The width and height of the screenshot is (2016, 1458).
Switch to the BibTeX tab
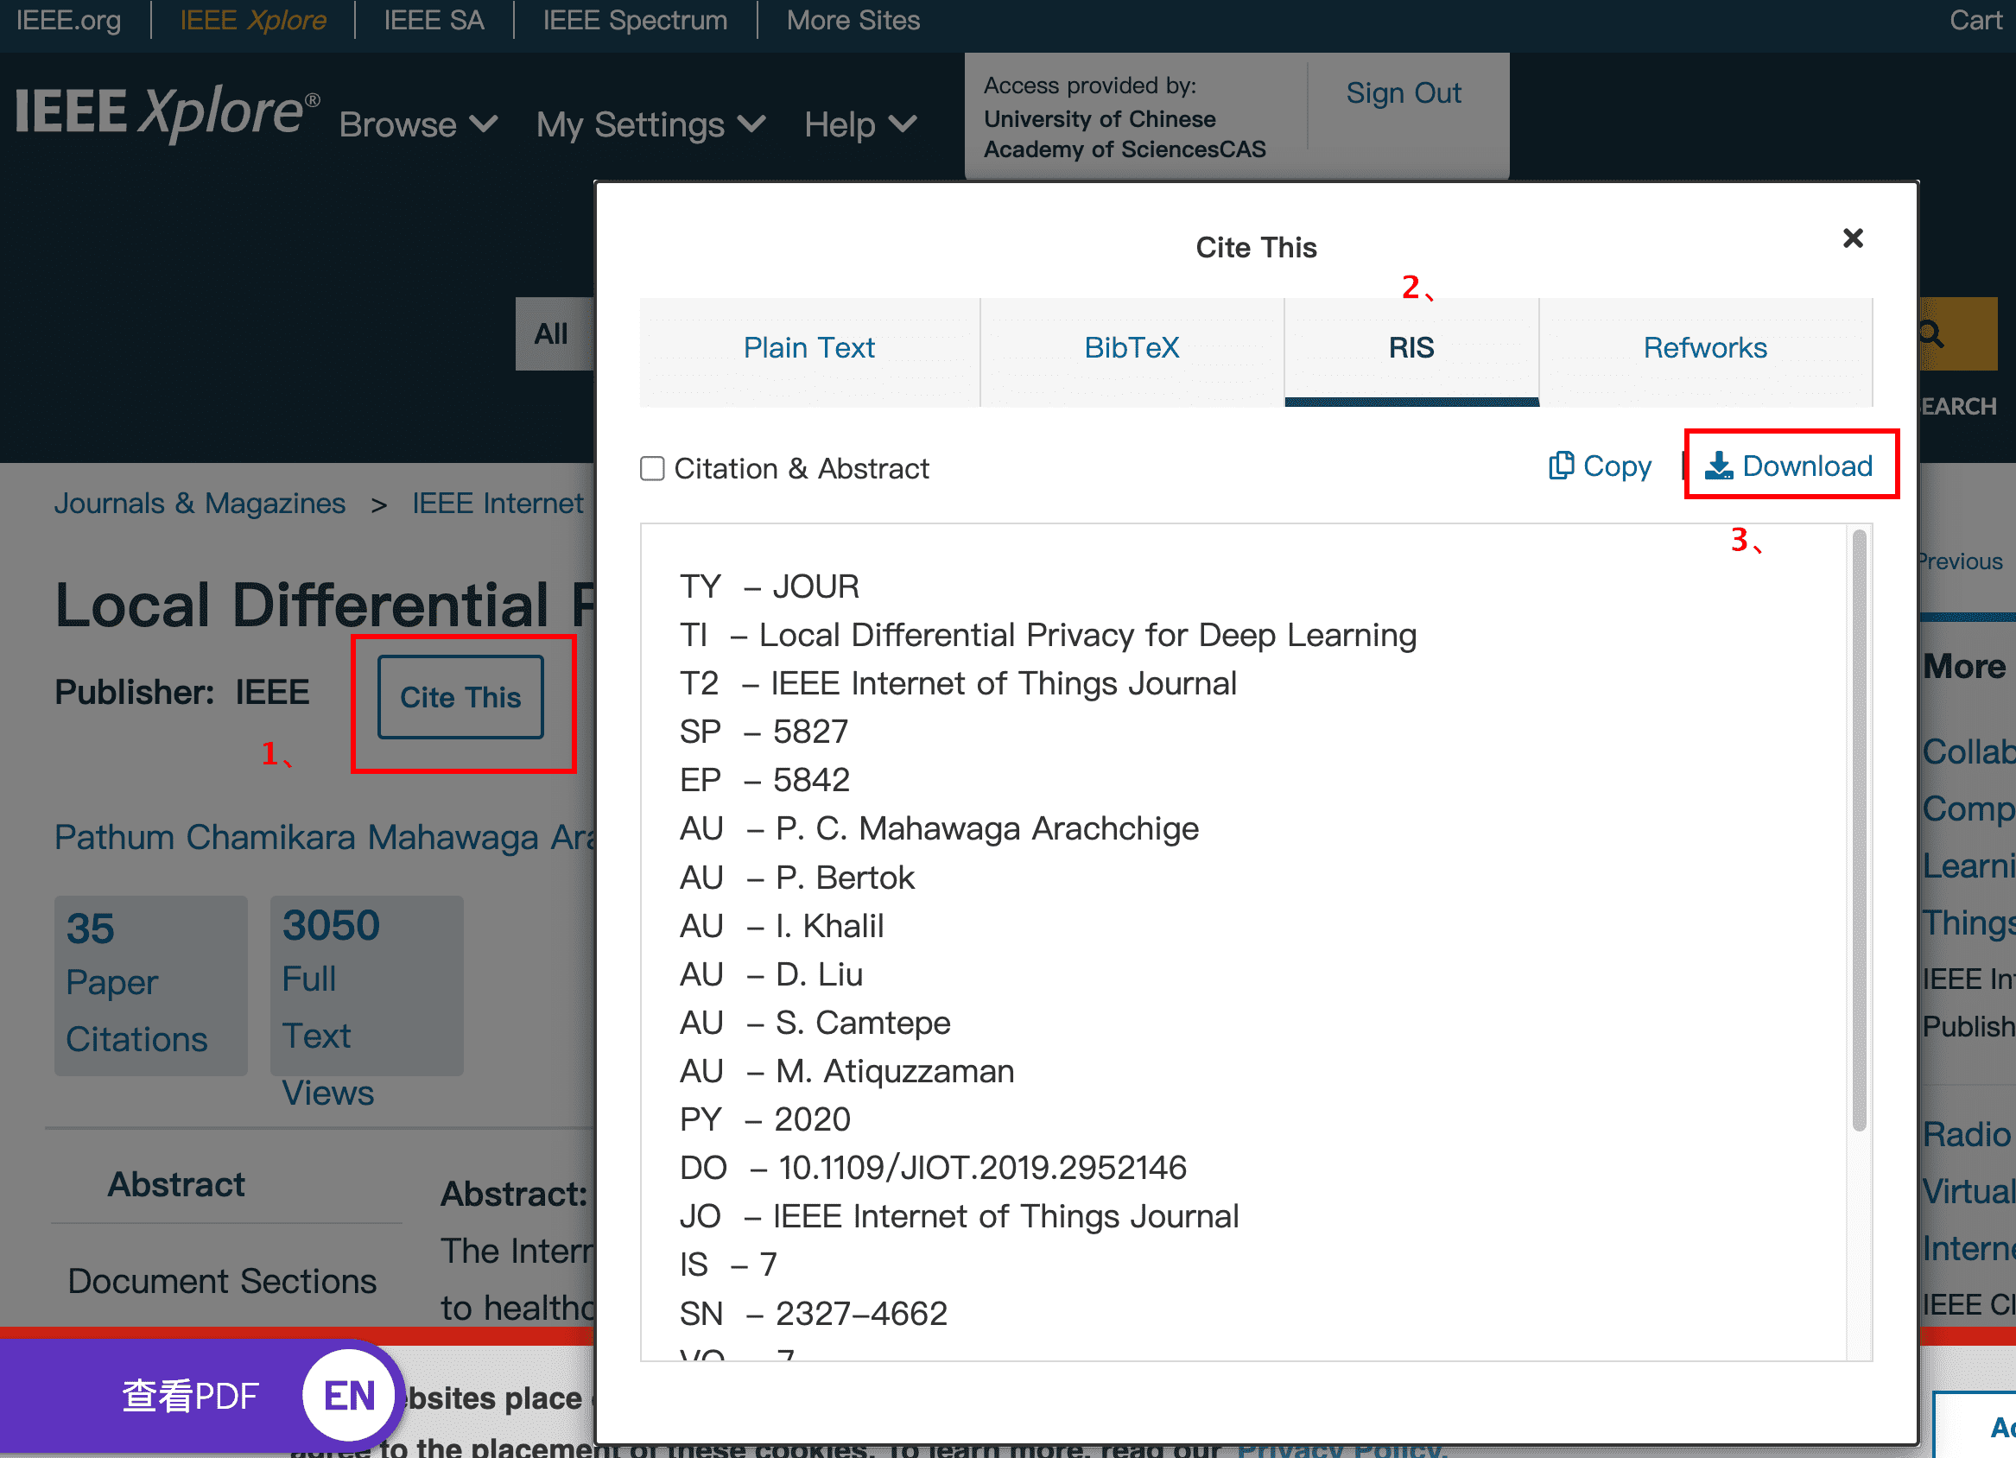point(1131,348)
